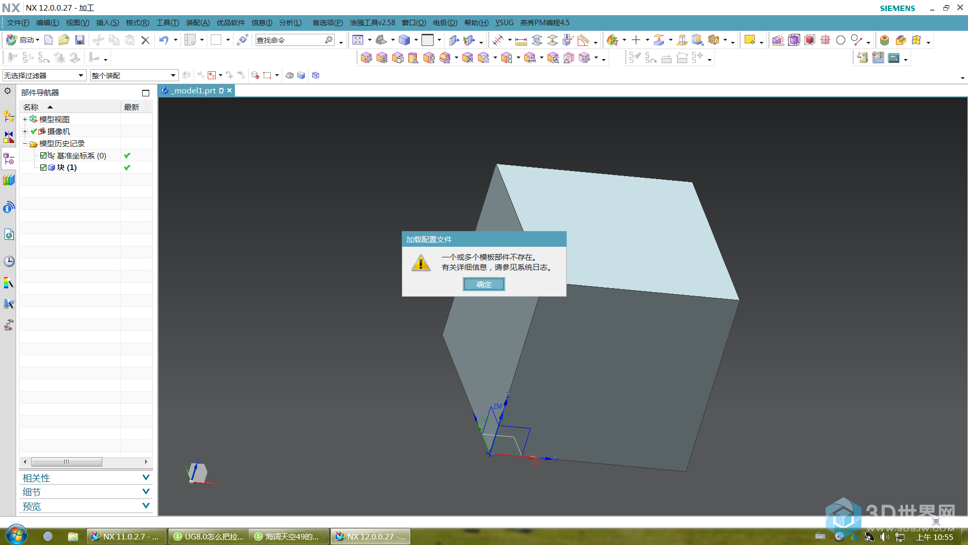
Task: Click the navigator scrollbar left arrow
Action: (25, 462)
